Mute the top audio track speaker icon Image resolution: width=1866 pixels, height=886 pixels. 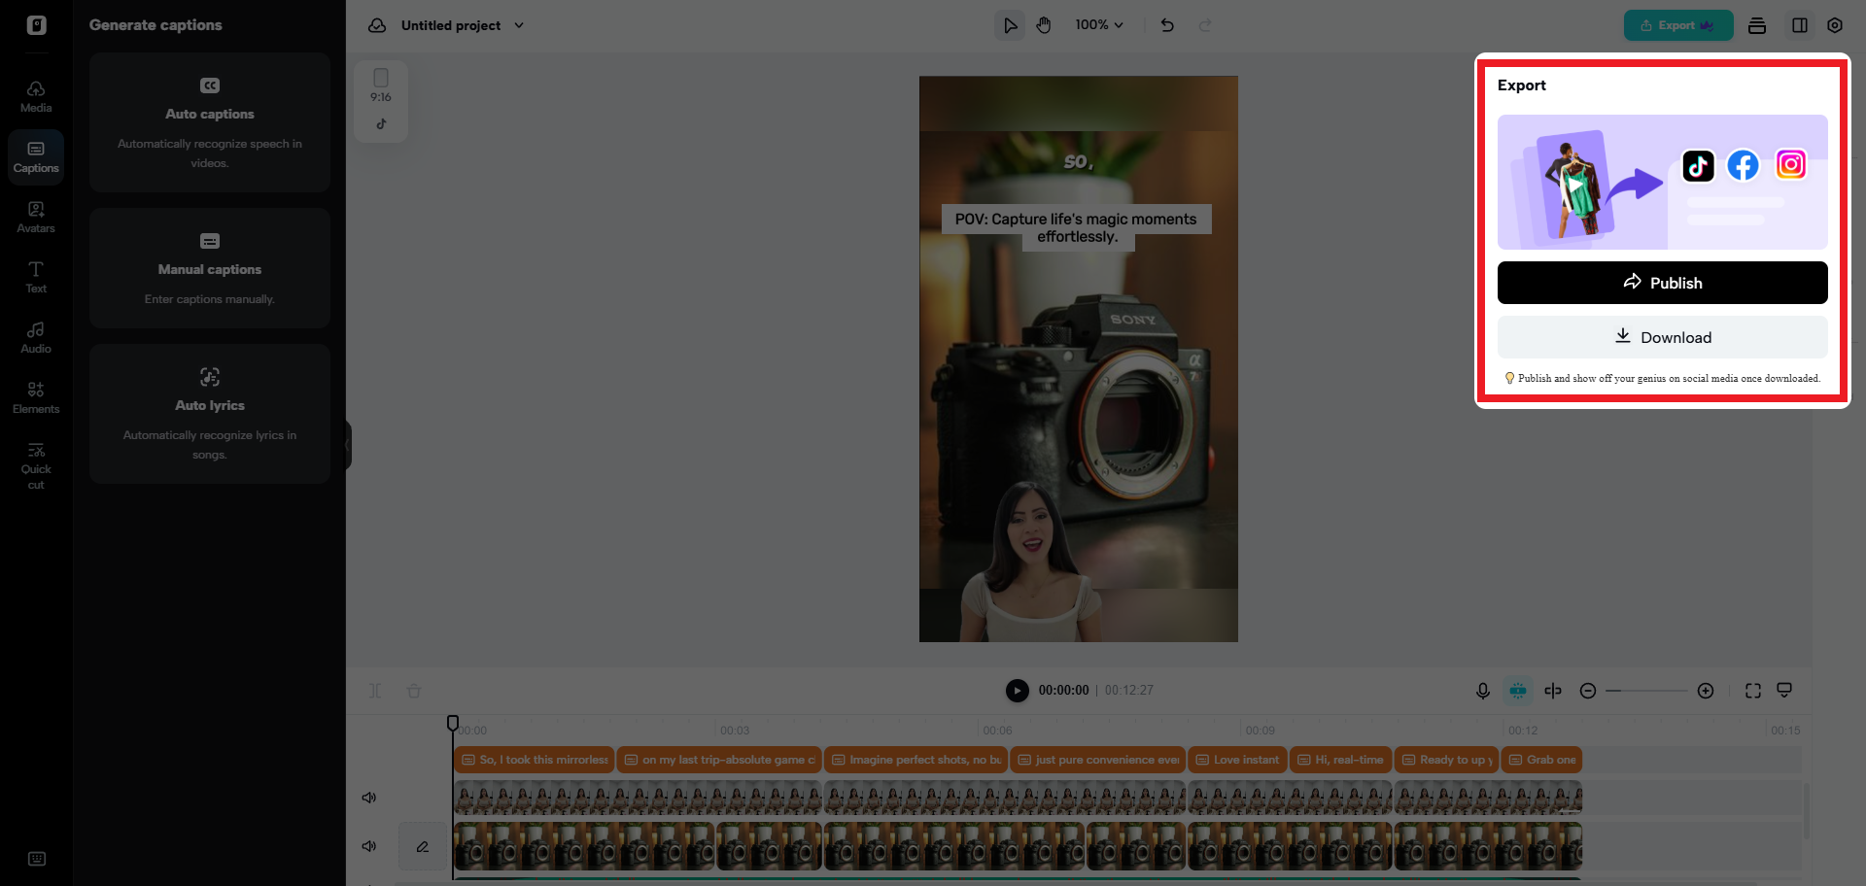368,797
